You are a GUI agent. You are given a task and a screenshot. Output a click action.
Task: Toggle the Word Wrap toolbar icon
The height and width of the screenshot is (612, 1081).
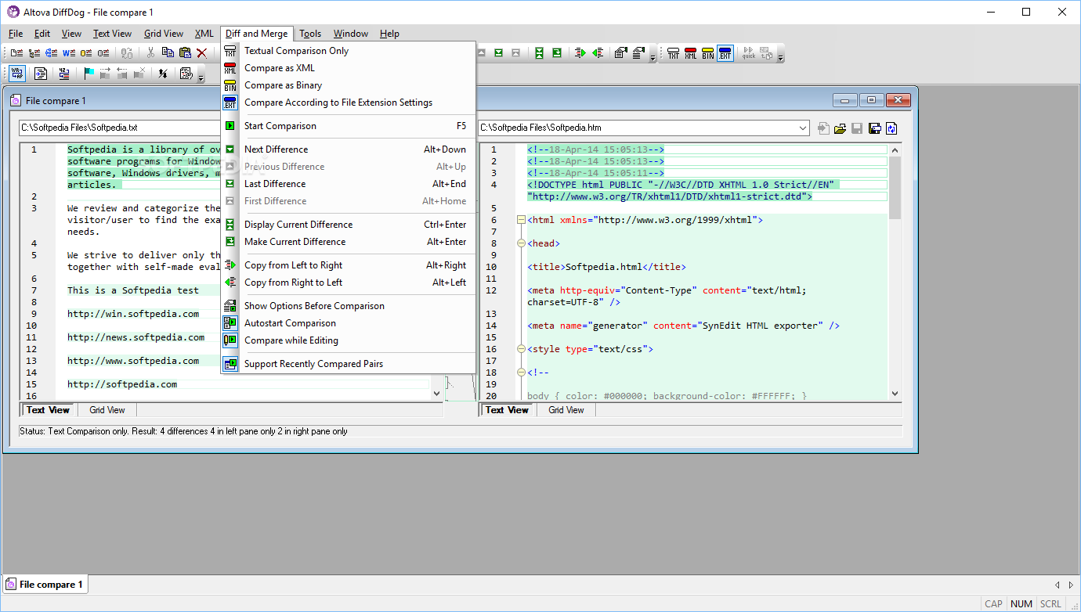(17, 74)
